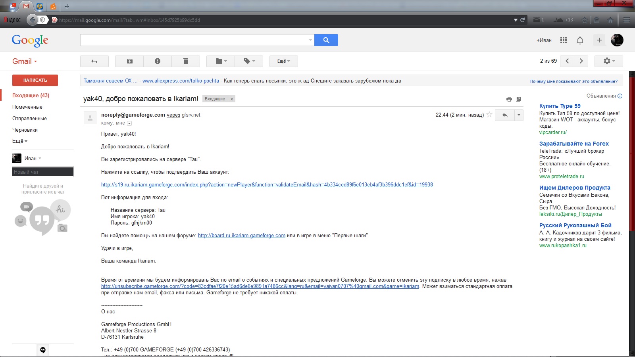Click the Объявления info icon
This screenshot has width=635, height=357.
pos(620,96)
